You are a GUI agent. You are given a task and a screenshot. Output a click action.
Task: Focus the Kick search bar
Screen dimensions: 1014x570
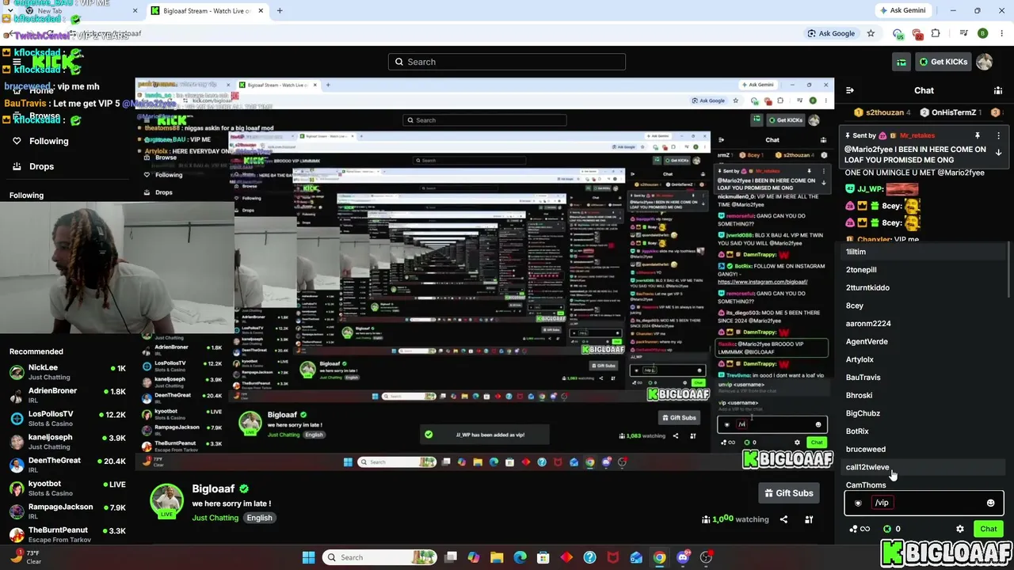point(507,62)
